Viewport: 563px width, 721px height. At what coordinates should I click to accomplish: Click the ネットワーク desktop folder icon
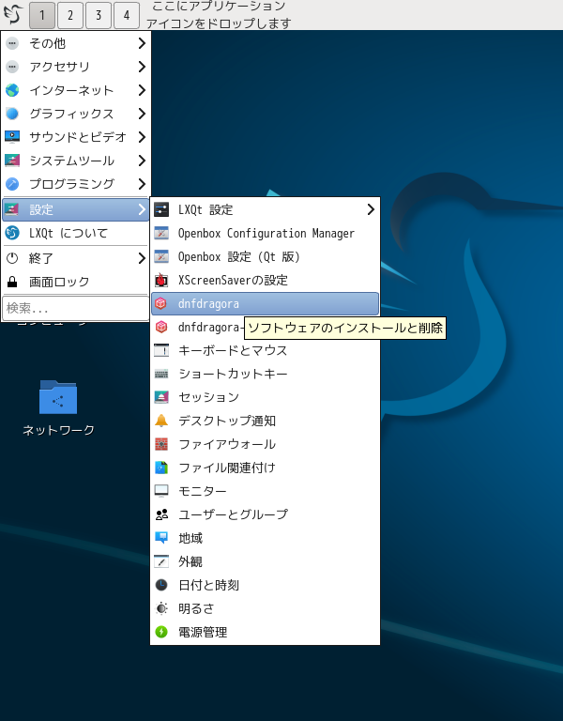coord(58,397)
